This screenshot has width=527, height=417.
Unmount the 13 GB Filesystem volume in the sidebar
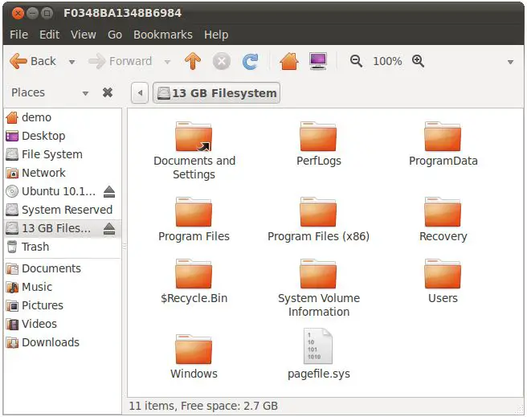pos(109,229)
